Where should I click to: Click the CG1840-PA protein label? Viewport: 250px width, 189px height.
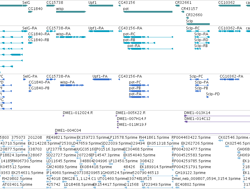pyautogui.click(x=39, y=82)
